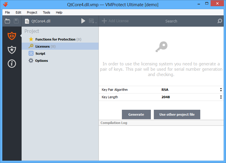226x163 pixels.
Task: Open the Tools menu
Action: 46,12
